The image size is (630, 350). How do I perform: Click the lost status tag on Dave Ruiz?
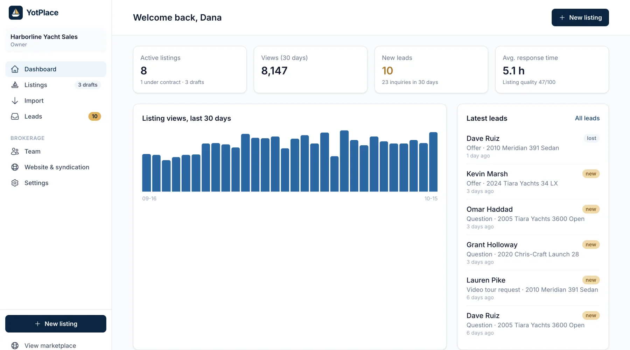(x=591, y=138)
